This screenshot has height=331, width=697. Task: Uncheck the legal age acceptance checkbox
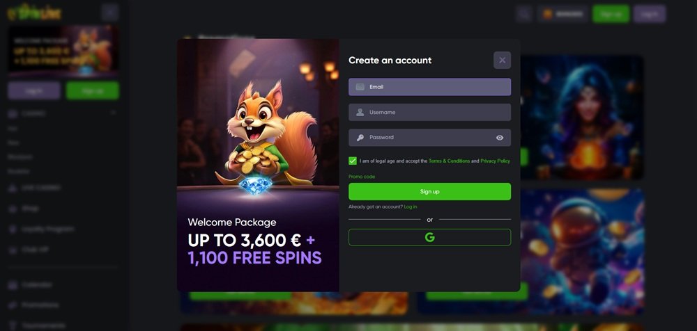click(x=353, y=161)
